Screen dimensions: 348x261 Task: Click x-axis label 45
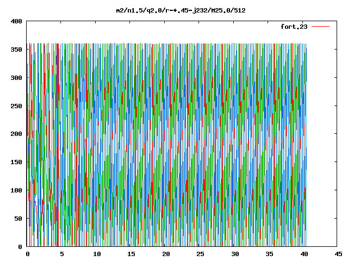pos(338,254)
